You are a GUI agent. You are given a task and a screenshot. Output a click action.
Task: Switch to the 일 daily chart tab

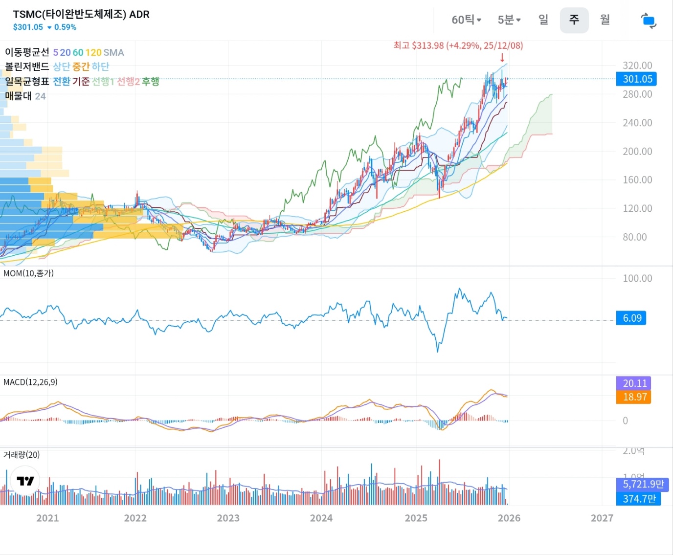pos(543,20)
